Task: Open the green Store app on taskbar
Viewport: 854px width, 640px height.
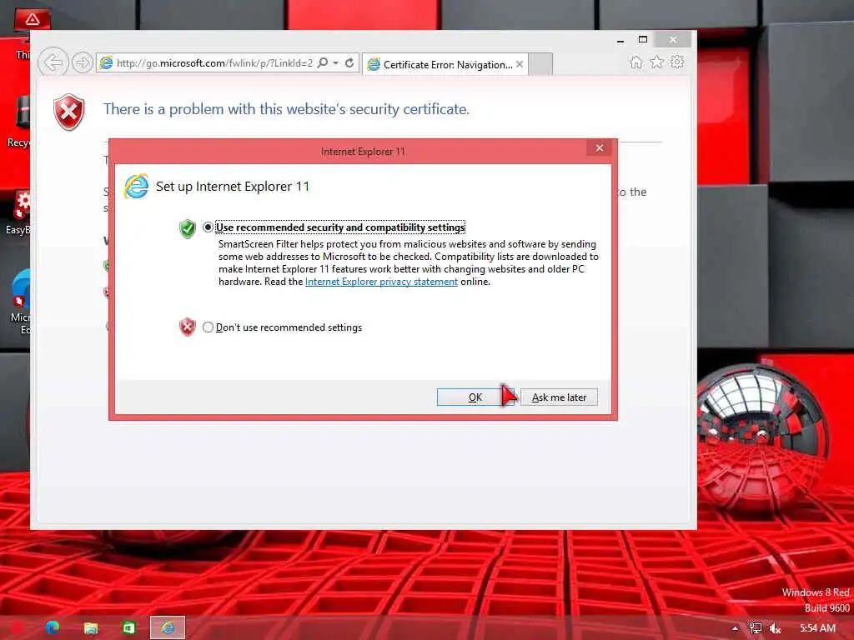Action: click(x=128, y=628)
